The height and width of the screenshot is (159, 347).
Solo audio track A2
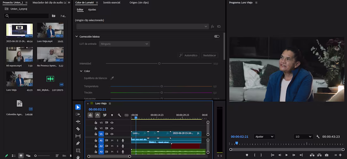(118, 146)
